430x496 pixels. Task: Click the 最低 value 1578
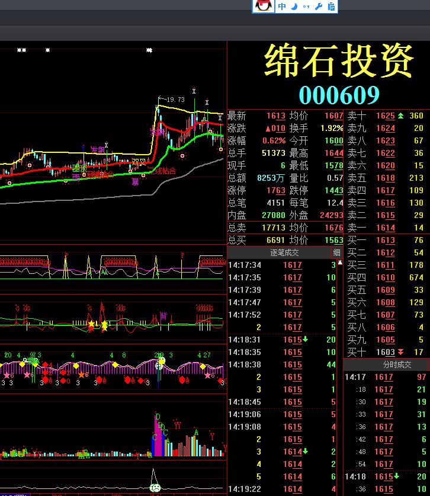click(334, 165)
